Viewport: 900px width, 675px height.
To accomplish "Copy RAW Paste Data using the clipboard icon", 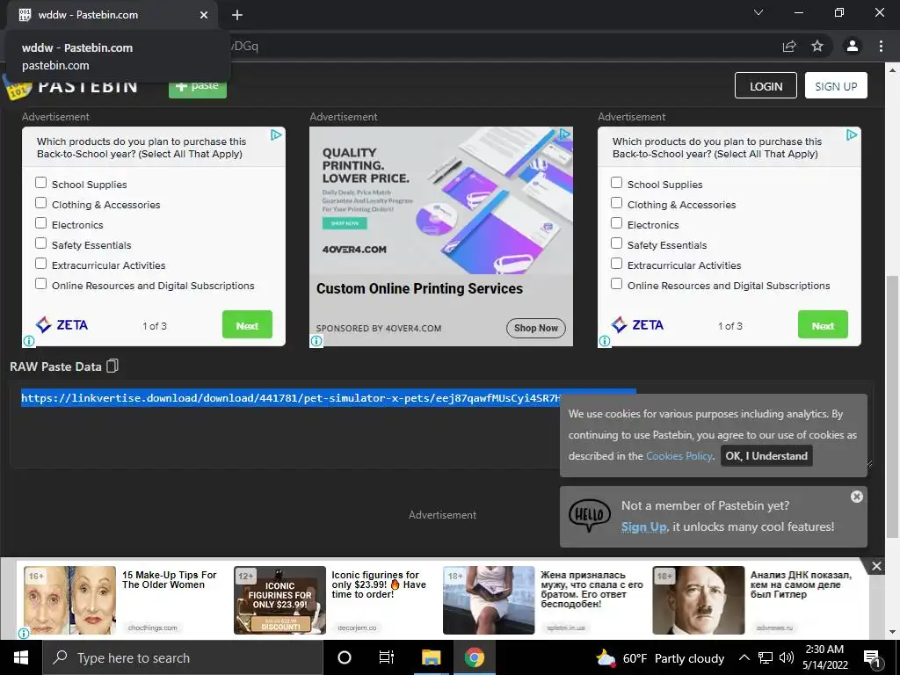I will click(112, 366).
